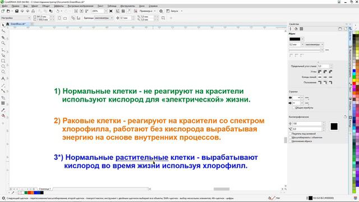This screenshot has width=359, height=202.
Task: Click the Undo arrow icon
Action: pyautogui.click(x=58, y=11)
